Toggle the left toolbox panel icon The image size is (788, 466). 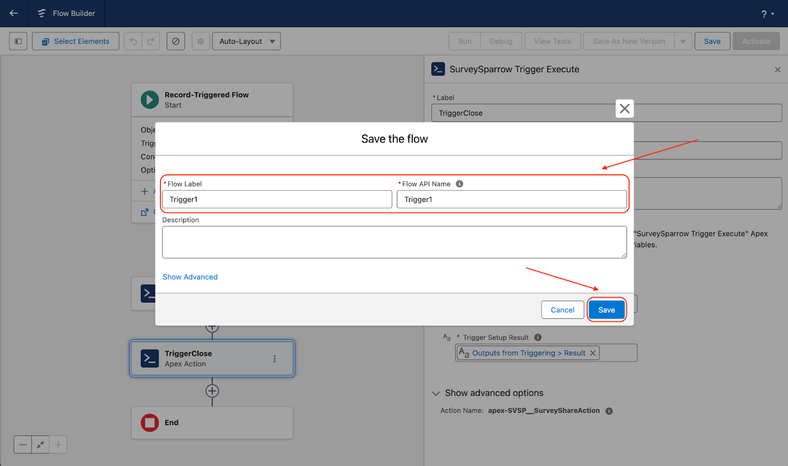click(x=18, y=41)
